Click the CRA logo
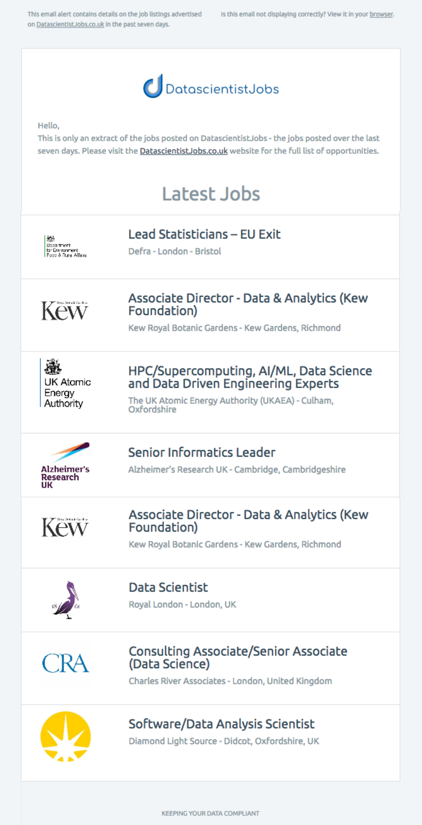The height and width of the screenshot is (825, 422). (65, 663)
